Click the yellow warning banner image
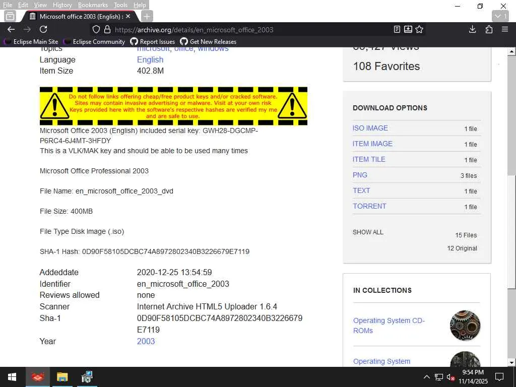Screen dimensions: 516x387 pos(173,106)
